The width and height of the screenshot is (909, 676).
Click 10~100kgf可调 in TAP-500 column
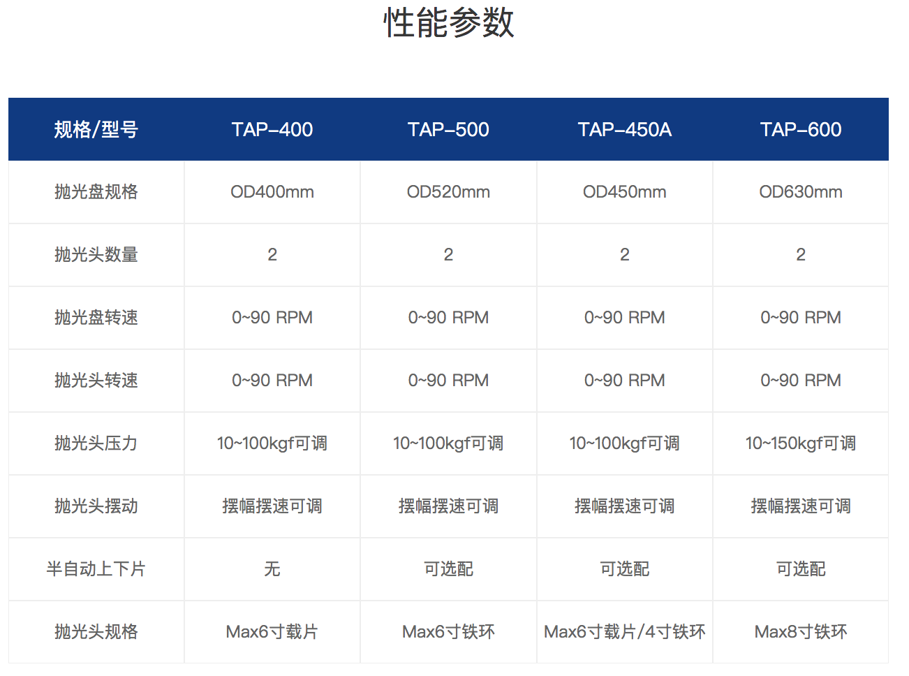click(x=448, y=443)
